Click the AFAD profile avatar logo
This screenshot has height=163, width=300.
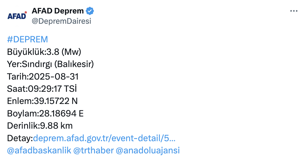(17, 15)
